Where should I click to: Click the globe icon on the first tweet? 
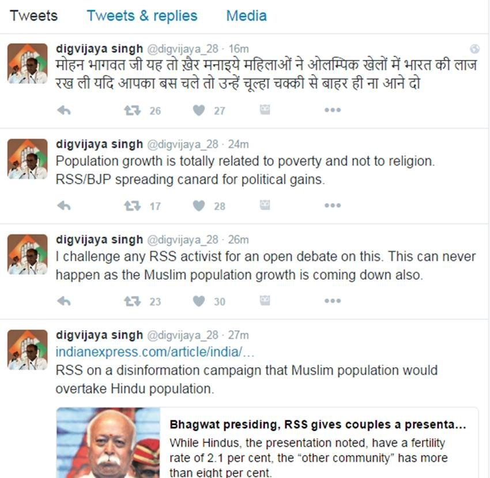point(474,48)
